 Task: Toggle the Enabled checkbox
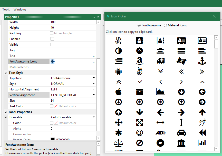pos(52,39)
